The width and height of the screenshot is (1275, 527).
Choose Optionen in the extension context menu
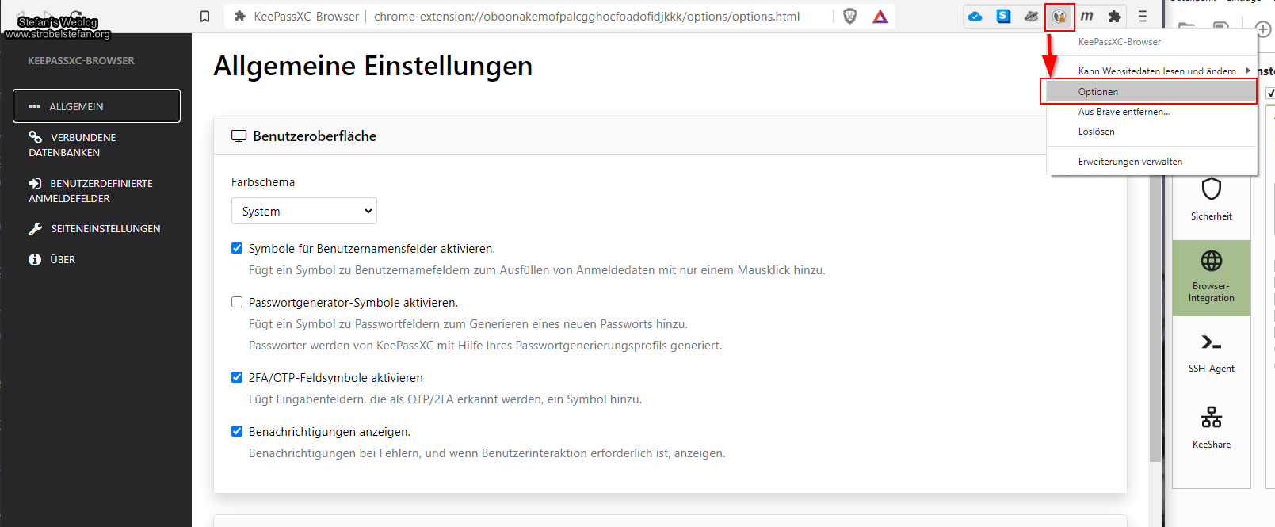1151,92
